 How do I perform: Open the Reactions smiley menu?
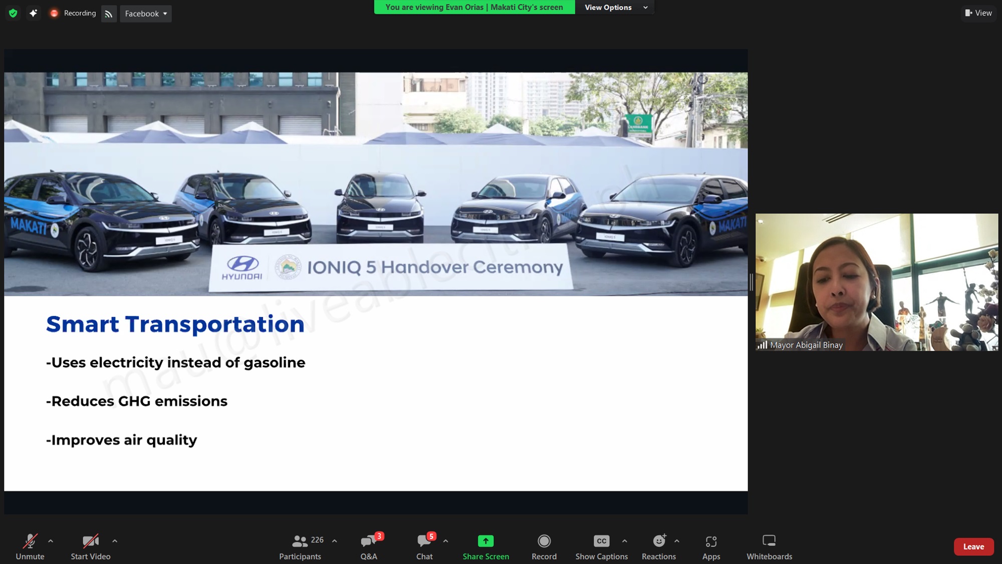coord(659,547)
